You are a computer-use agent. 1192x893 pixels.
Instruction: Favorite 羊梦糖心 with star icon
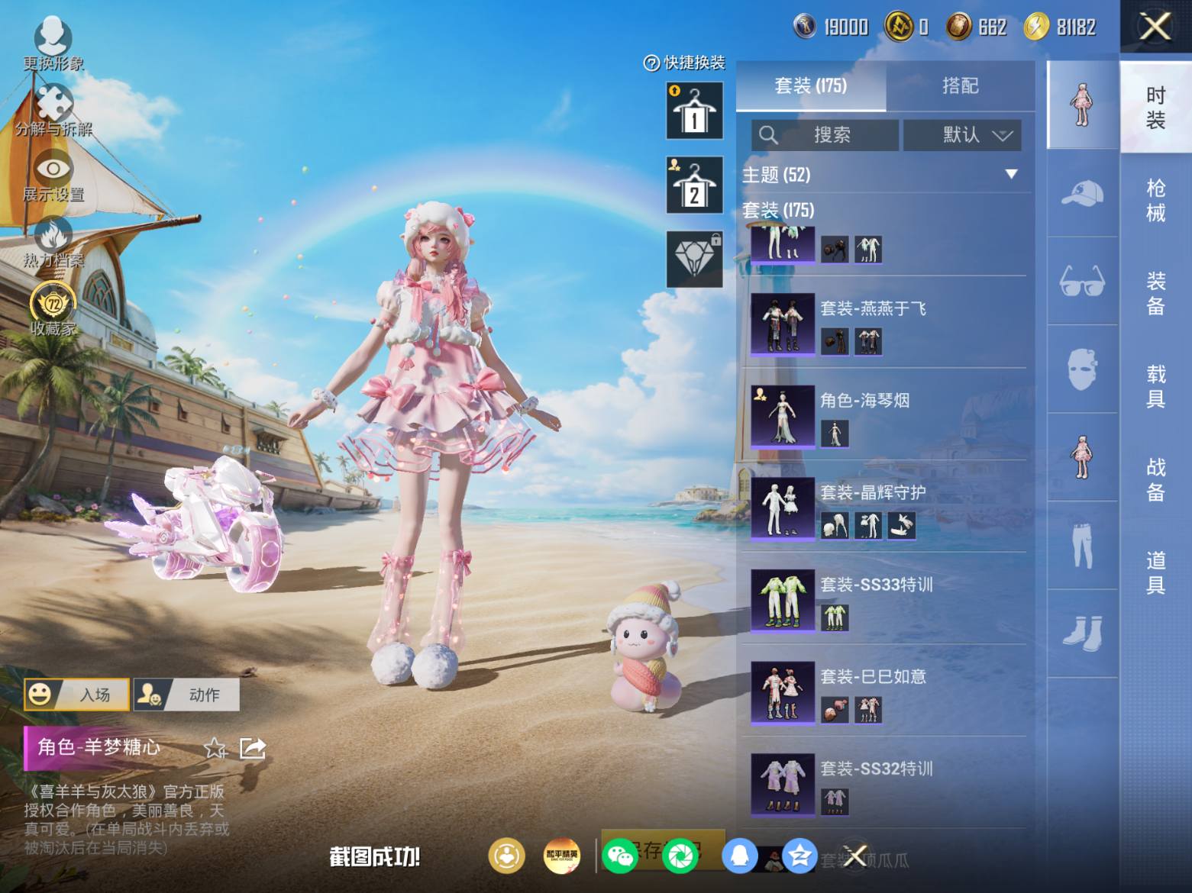click(x=215, y=748)
